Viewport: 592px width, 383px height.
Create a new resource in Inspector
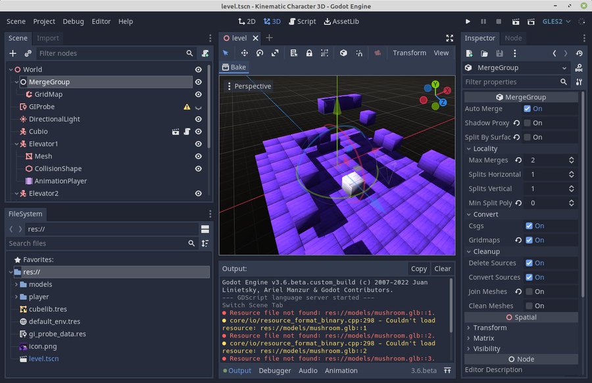pos(469,53)
